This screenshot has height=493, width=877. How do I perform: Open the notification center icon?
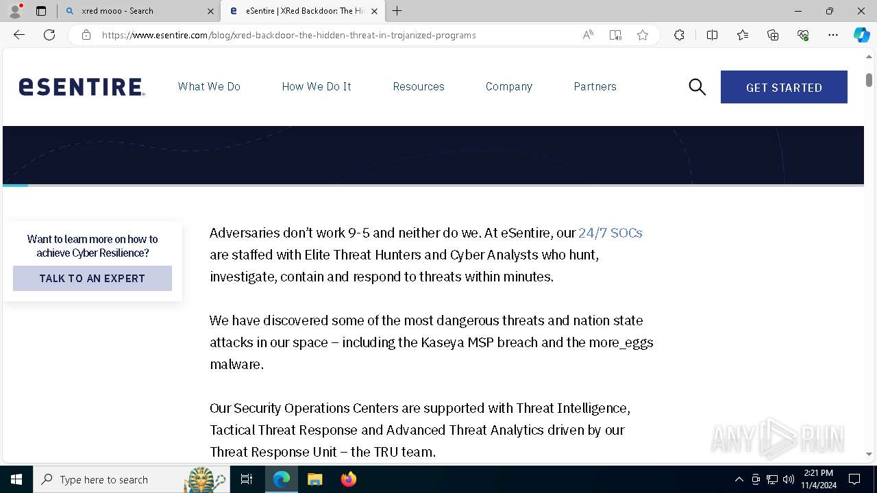(854, 479)
